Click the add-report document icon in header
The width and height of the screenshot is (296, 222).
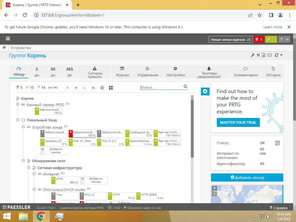pos(263,55)
